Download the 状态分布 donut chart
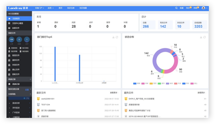This screenshot has width=215, height=124. (x=201, y=37)
